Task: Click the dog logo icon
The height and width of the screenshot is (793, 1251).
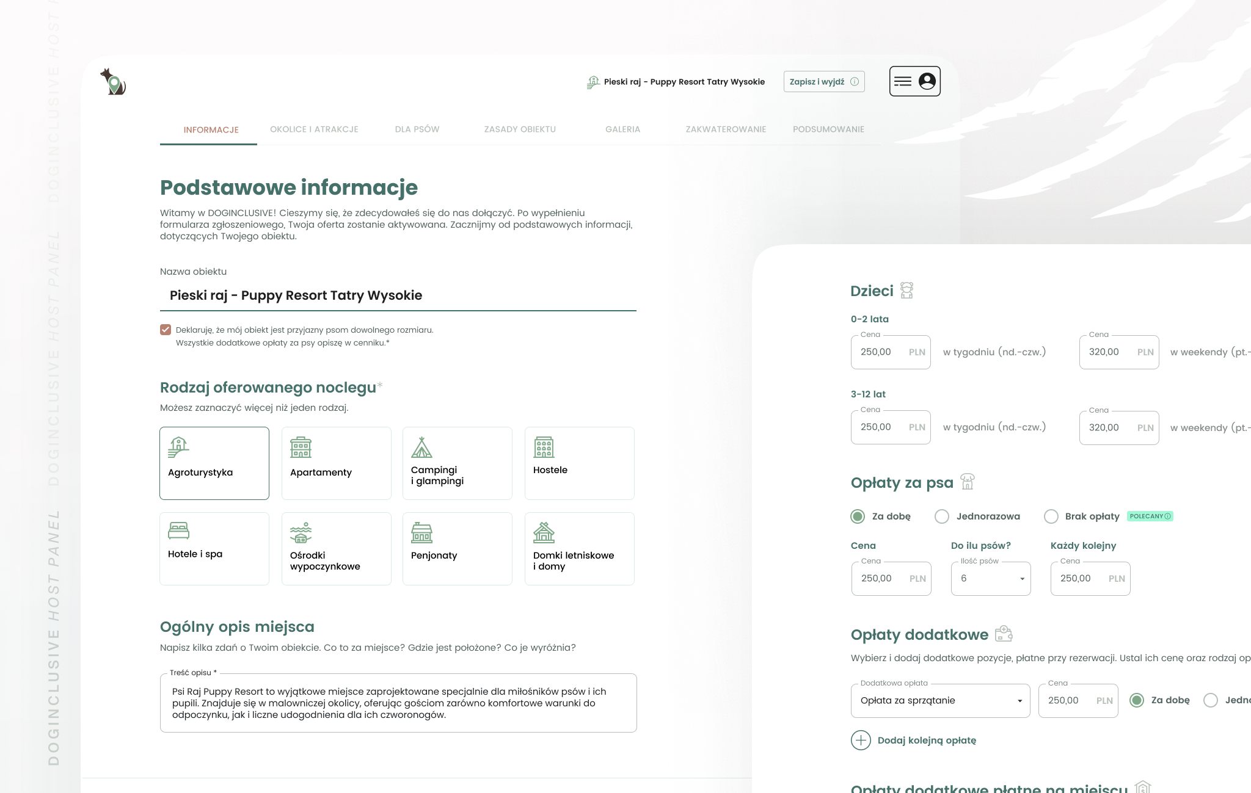Action: [x=113, y=82]
